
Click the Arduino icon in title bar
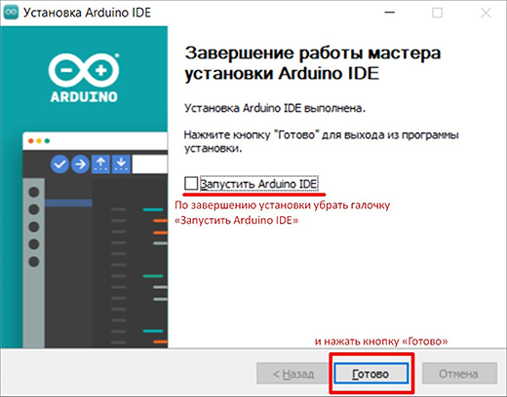[11, 12]
